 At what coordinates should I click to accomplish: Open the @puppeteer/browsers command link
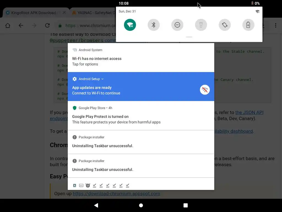click(x=83, y=40)
